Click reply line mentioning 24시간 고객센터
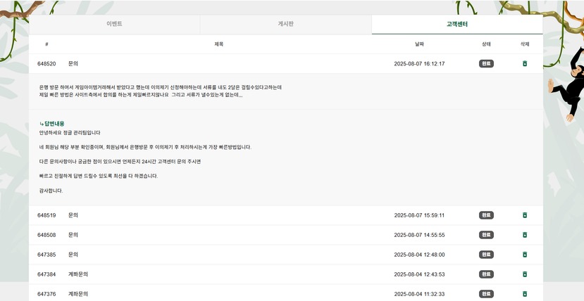This screenshot has width=584, height=301. coord(120,162)
